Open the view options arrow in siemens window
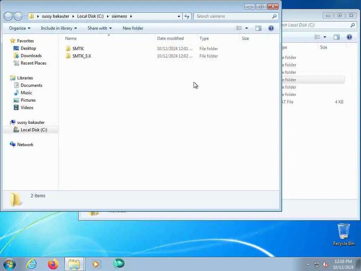This screenshot has width=361, height=271. (246, 28)
